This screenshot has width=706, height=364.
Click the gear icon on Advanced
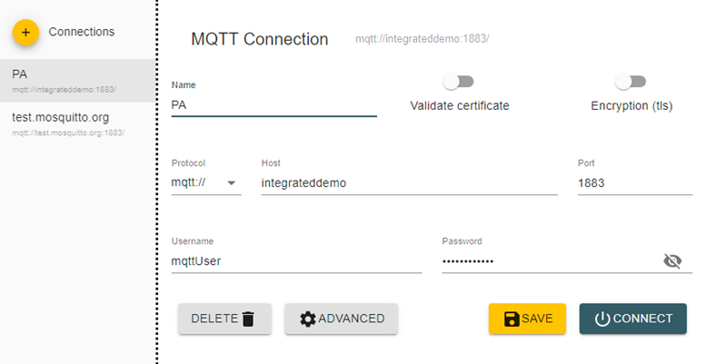pyautogui.click(x=308, y=319)
